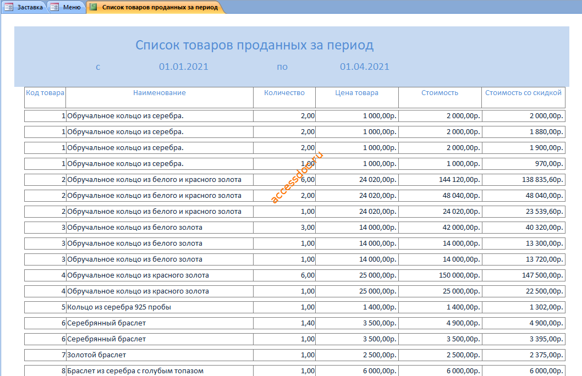Click the letter с before the start date
This screenshot has height=376, width=582.
pos(98,67)
